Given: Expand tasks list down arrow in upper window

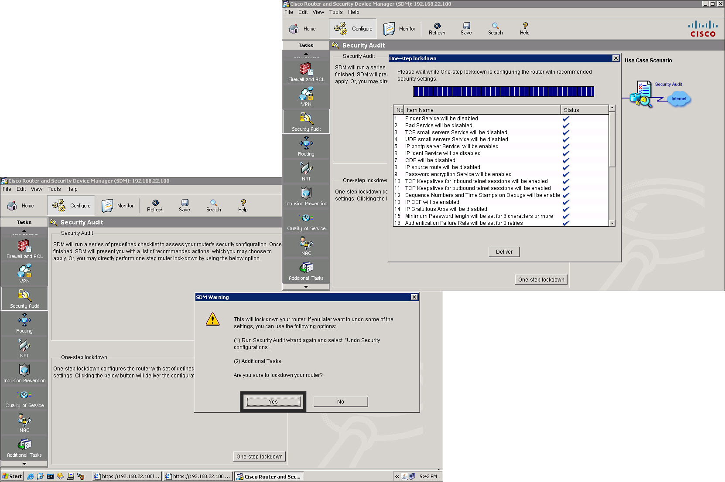Looking at the screenshot, I should pos(306,287).
